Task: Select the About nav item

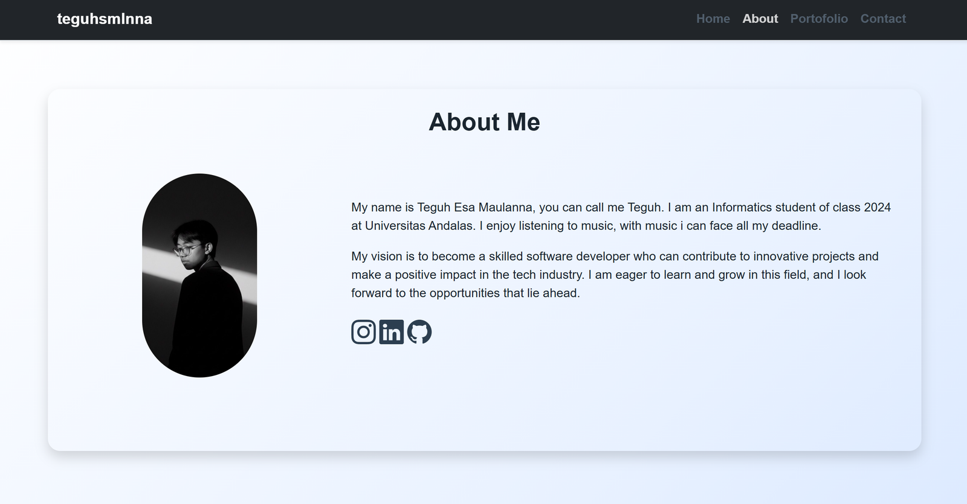Action: click(760, 19)
